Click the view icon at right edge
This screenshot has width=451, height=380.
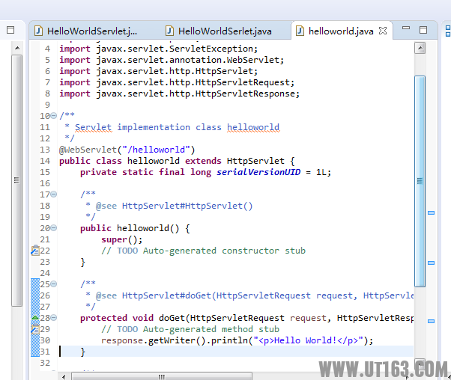click(x=448, y=31)
